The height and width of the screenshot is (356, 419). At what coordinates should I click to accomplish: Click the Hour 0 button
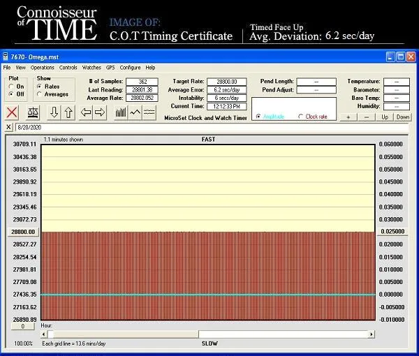pos(23,327)
